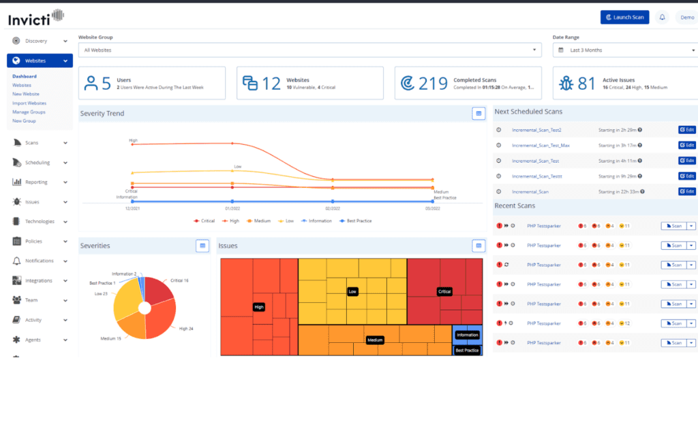Open the Discovery section icon in sidebar

tap(15, 40)
